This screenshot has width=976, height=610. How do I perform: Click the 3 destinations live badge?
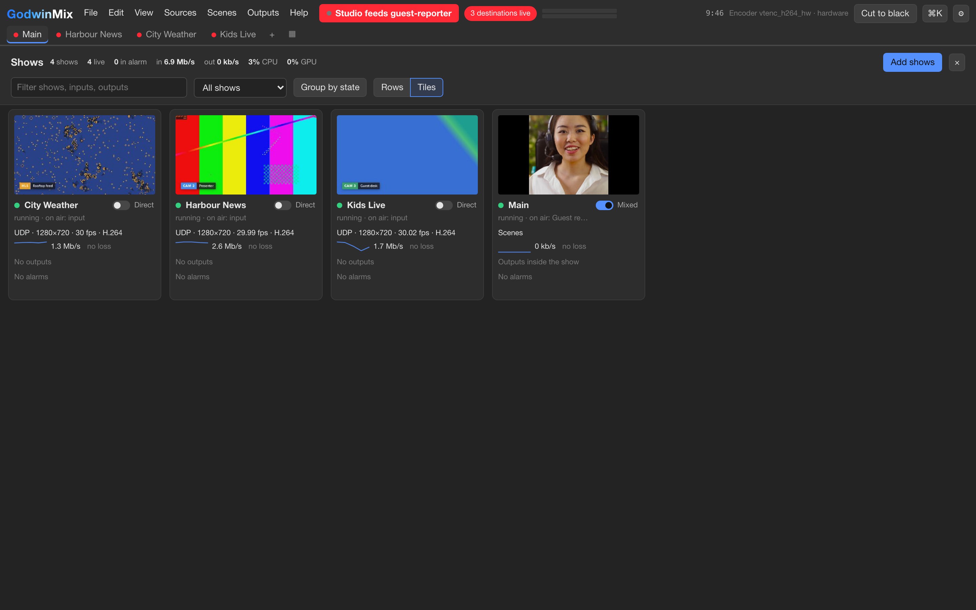coord(500,13)
